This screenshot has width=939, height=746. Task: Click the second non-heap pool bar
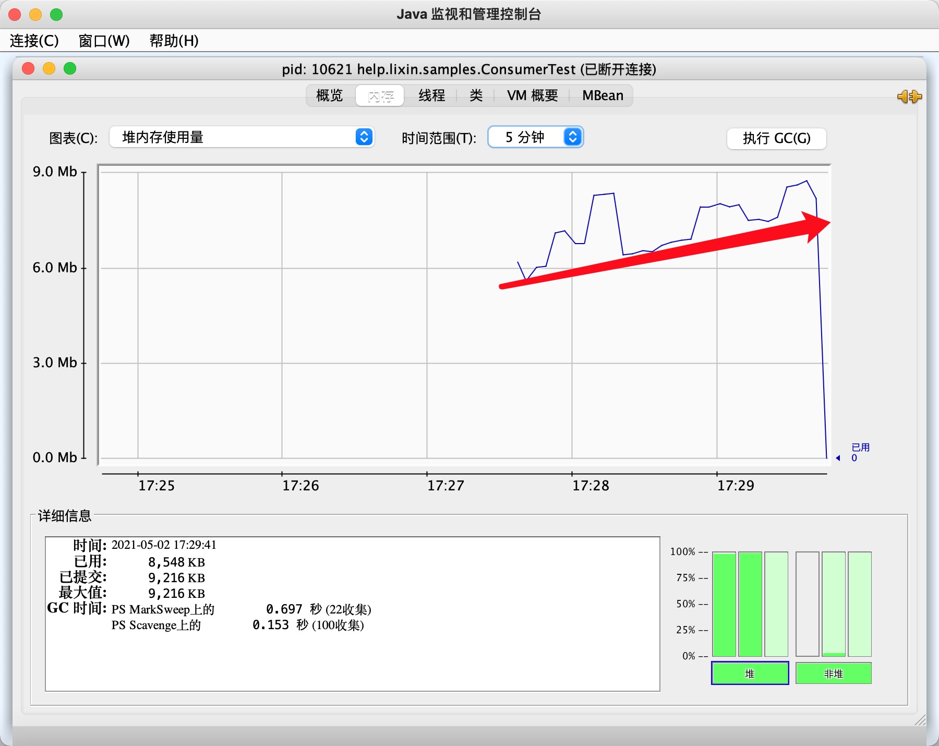[x=834, y=604]
